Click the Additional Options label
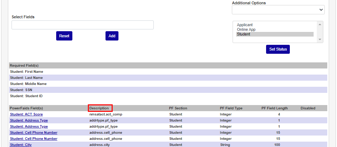The image size is (337, 147). (x=249, y=3)
